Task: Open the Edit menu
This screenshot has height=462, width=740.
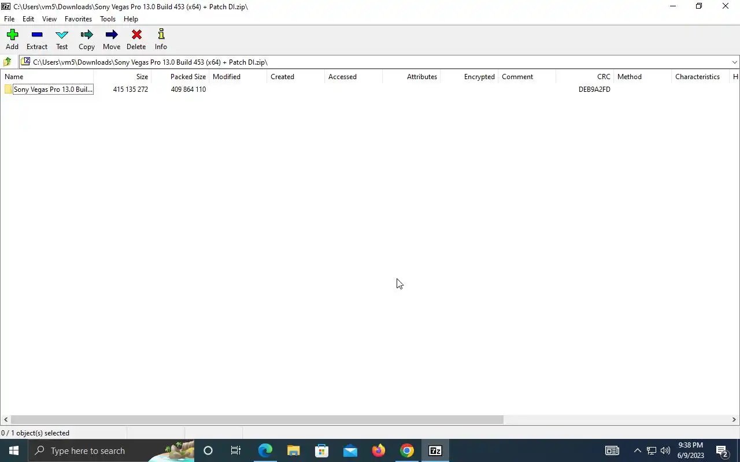Action: 28,19
